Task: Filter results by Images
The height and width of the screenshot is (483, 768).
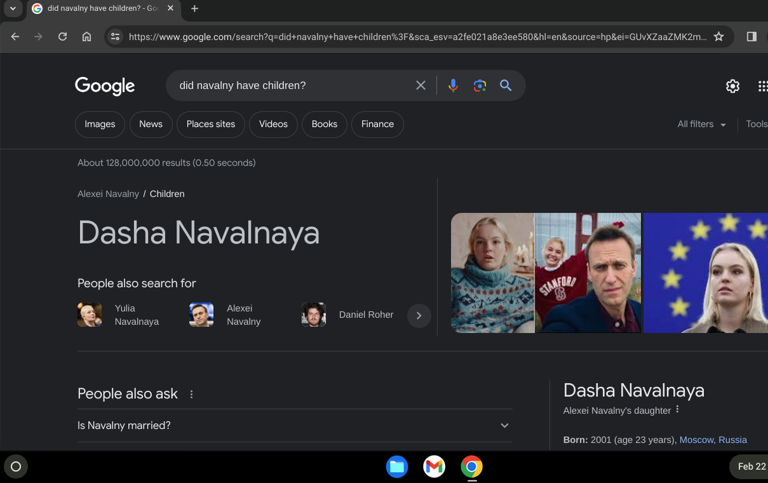Action: point(100,124)
